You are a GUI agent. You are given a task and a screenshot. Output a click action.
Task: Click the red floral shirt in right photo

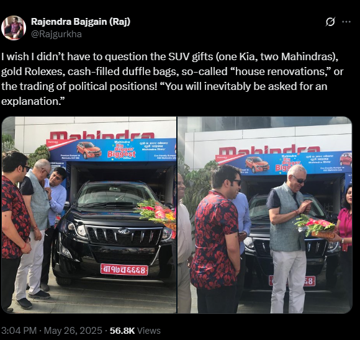tap(214, 239)
